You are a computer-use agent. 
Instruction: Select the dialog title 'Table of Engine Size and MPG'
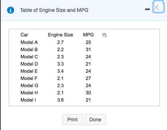point(54,10)
